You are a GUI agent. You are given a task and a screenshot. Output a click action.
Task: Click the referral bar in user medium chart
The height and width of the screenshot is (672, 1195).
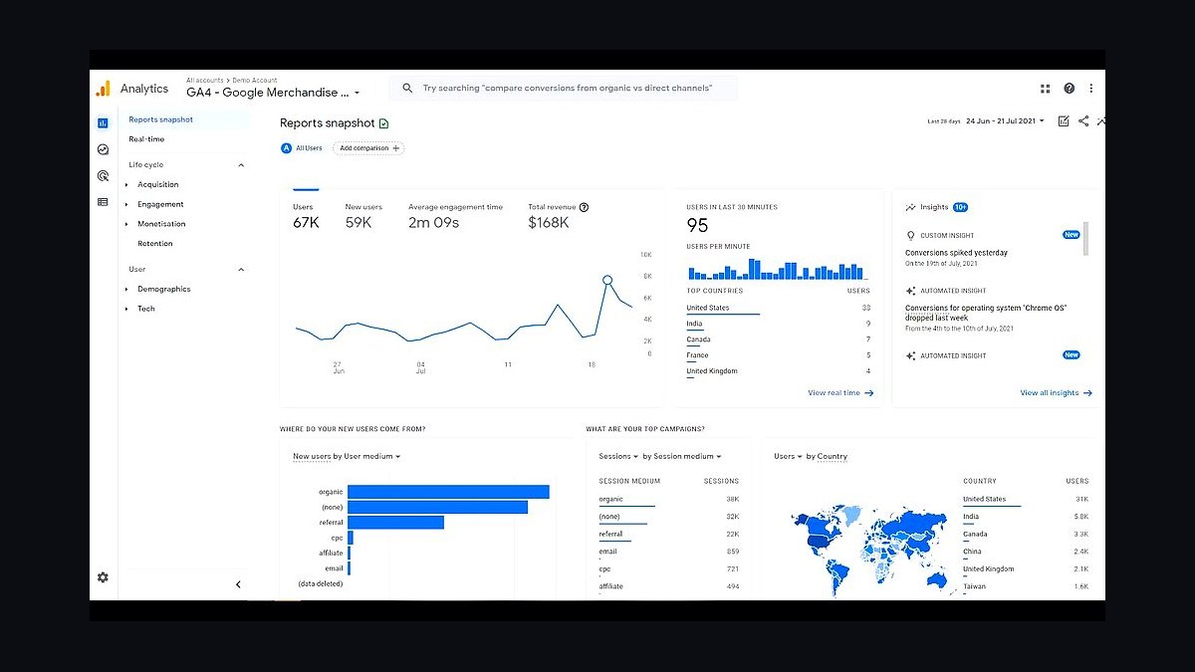coord(395,523)
